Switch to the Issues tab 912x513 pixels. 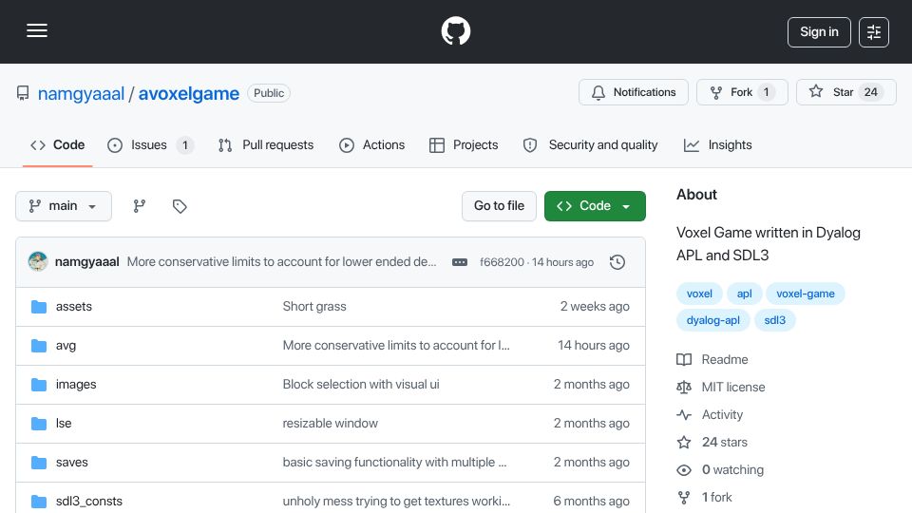point(151,144)
